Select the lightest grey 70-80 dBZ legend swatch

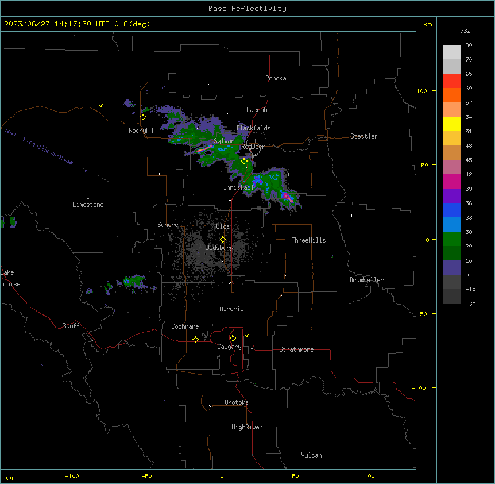click(x=451, y=52)
